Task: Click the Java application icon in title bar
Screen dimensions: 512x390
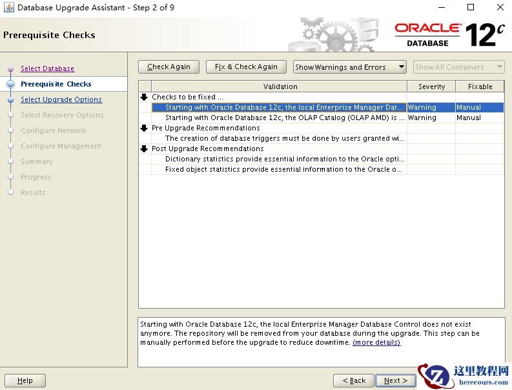Action: tap(9, 7)
